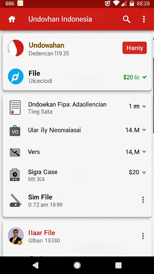Open Sim File more options menu

click(x=143, y=200)
